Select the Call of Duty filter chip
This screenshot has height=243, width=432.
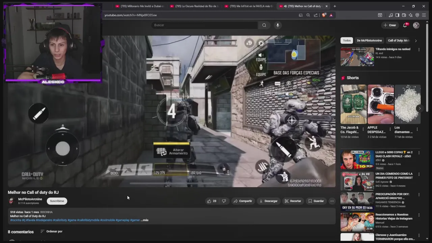399,40
